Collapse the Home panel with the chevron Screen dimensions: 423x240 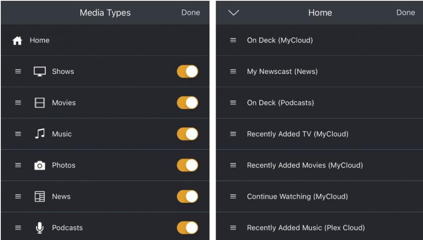pyautogui.click(x=234, y=13)
